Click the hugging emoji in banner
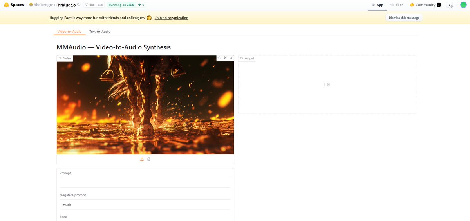The width and height of the screenshot is (470, 221). 149,18
